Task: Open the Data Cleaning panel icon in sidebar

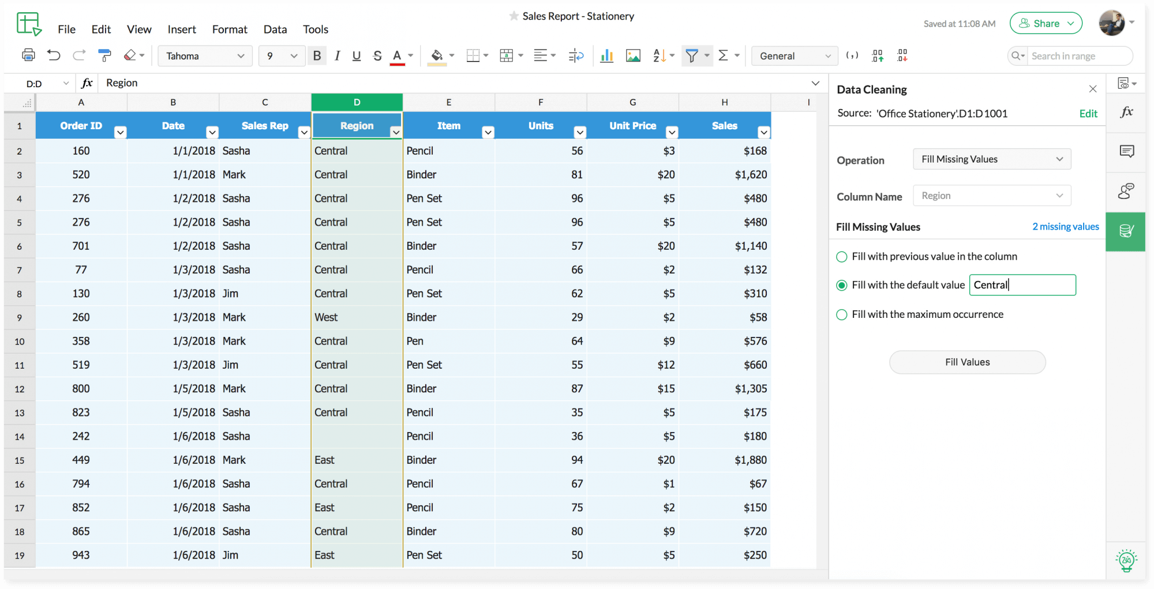Action: coord(1125,231)
